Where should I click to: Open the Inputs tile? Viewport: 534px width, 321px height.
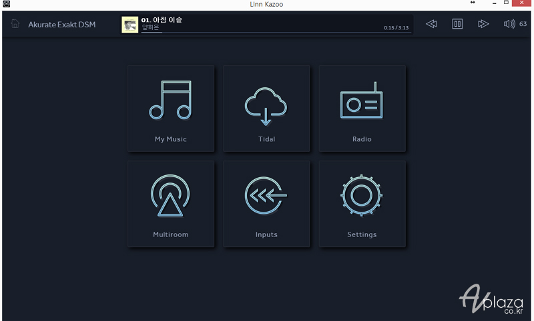click(266, 204)
